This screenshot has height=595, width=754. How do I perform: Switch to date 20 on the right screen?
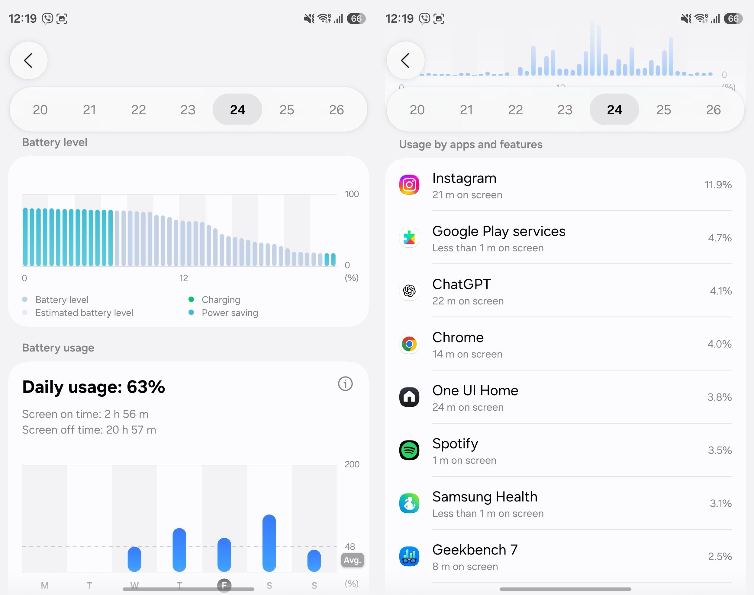pos(417,110)
